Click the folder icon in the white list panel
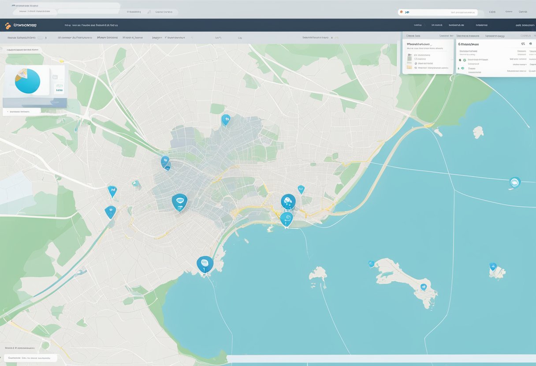This screenshot has width=536, height=366. point(409,67)
